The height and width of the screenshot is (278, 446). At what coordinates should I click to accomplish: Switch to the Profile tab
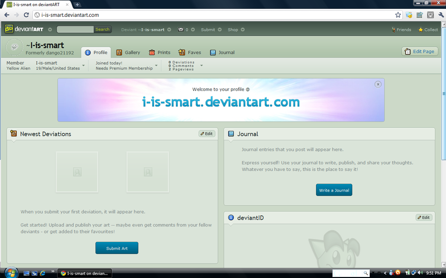97,52
